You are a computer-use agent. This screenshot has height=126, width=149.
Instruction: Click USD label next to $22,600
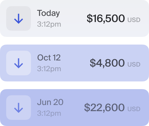(134, 109)
